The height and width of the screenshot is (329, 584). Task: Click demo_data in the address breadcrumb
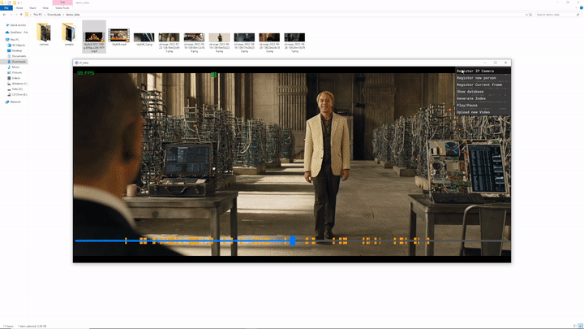point(73,15)
